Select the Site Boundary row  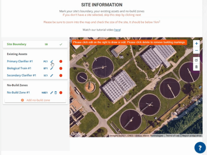tap(17, 44)
